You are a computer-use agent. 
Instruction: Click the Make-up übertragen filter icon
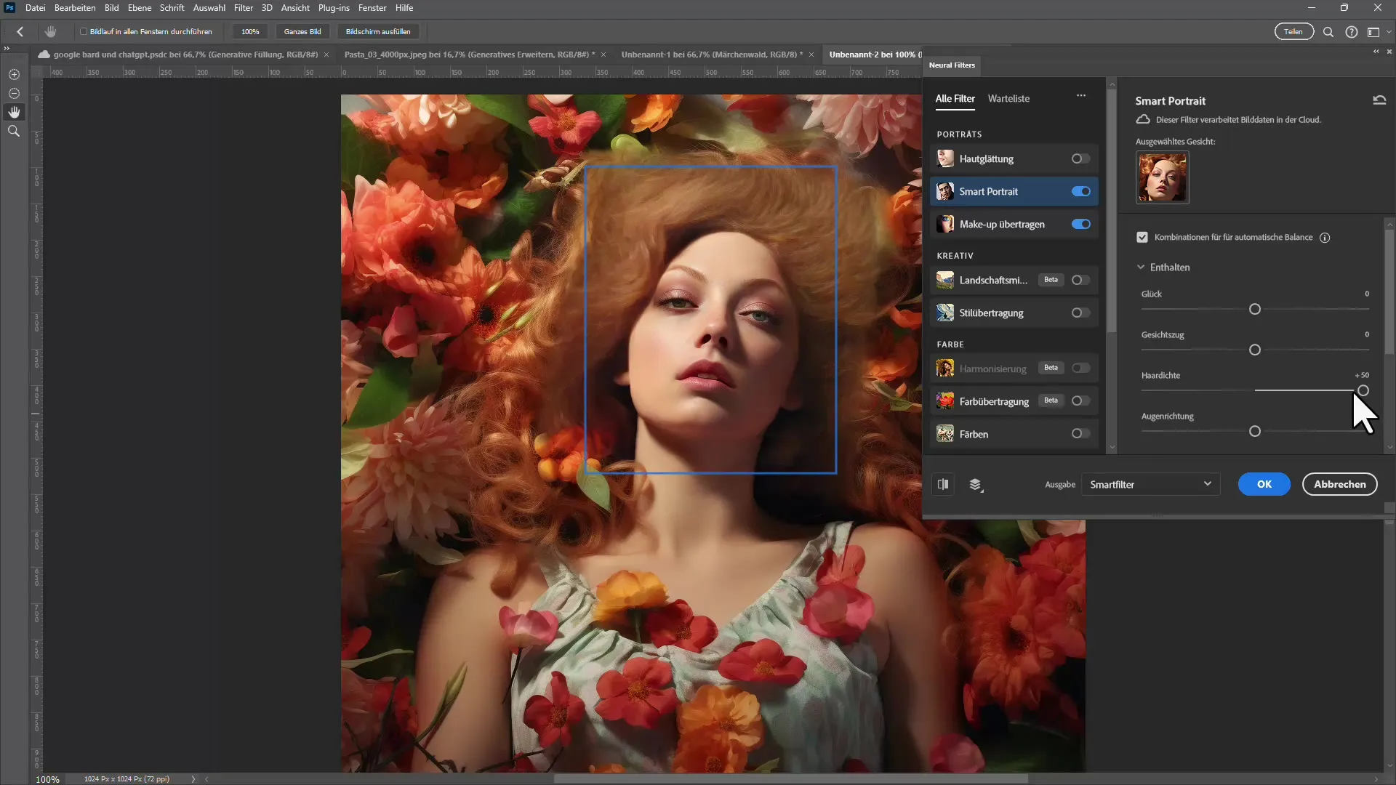tap(945, 224)
